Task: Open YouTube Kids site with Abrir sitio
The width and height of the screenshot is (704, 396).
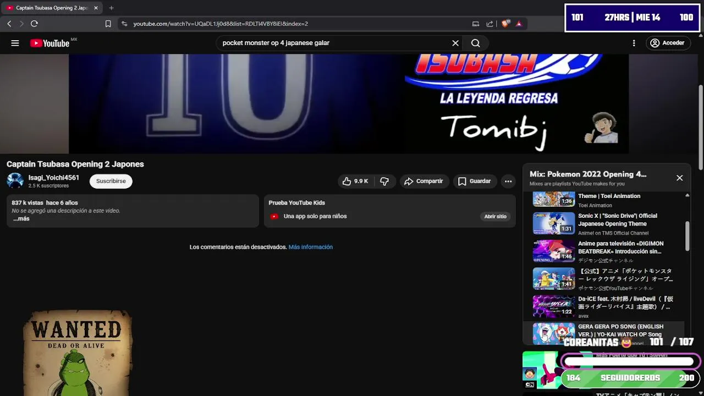Action: [x=495, y=217]
